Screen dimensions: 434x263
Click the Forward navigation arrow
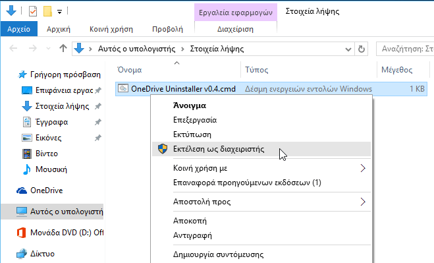pos(33,49)
